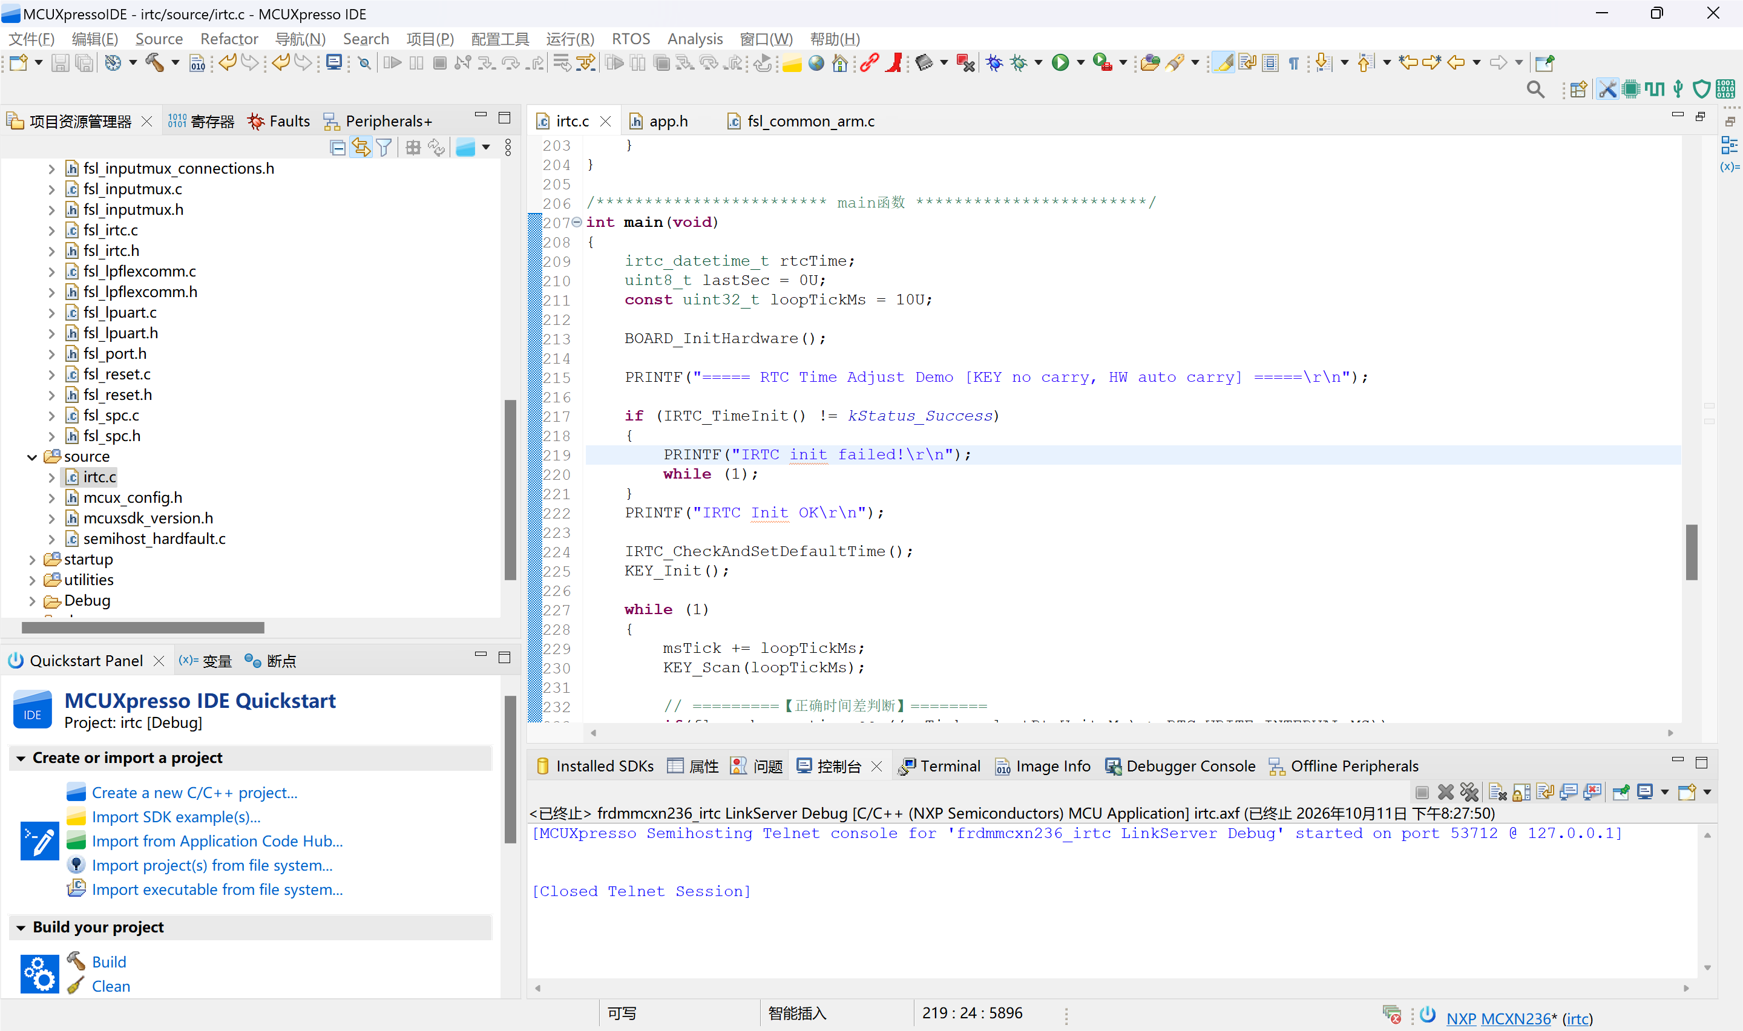The width and height of the screenshot is (1743, 1031).
Task: Select mcux_config.h in project tree
Action: [x=132, y=498]
